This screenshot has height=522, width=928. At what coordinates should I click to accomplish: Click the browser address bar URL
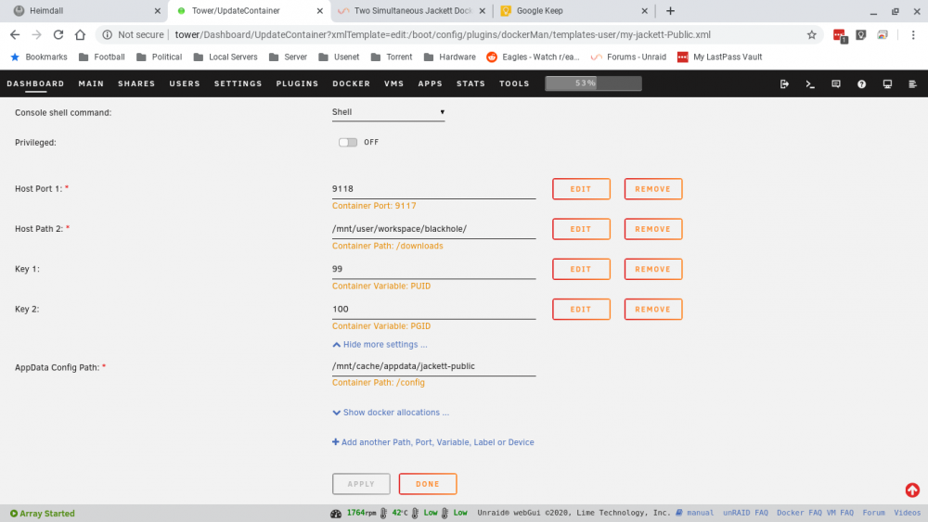tap(443, 35)
